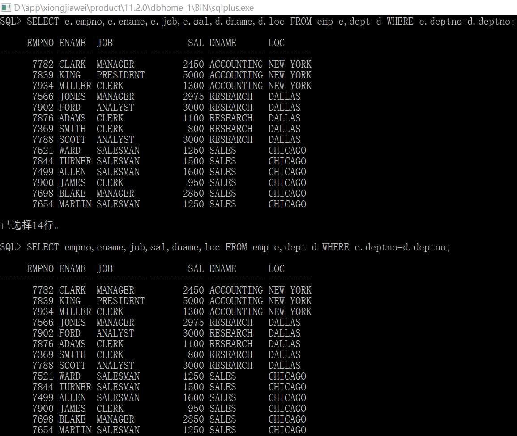Click FORD in the first result table
The image size is (517, 436).
70,107
